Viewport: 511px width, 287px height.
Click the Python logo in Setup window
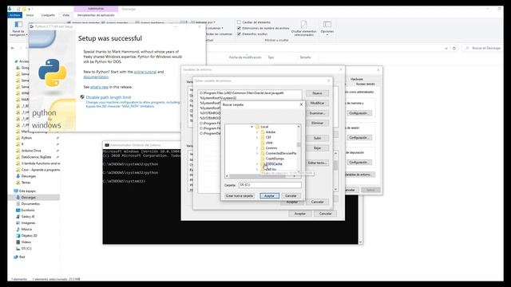pyautogui.click(x=52, y=73)
